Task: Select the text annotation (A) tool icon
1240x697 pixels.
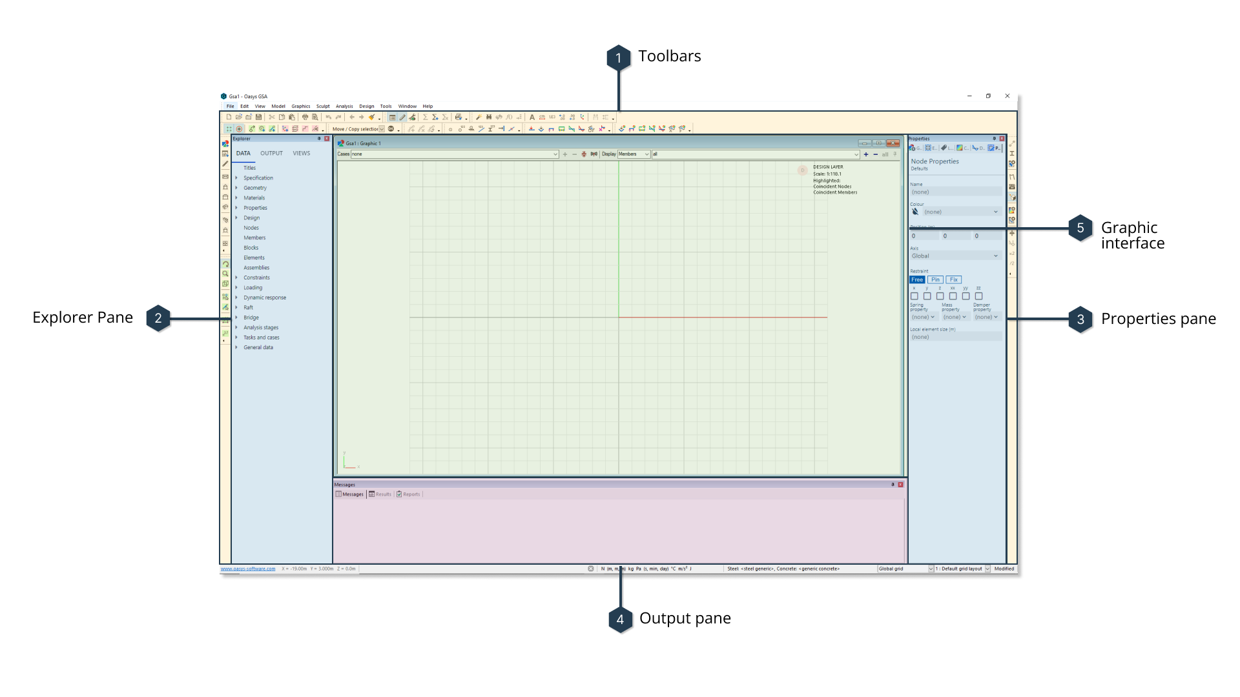Action: [532, 117]
